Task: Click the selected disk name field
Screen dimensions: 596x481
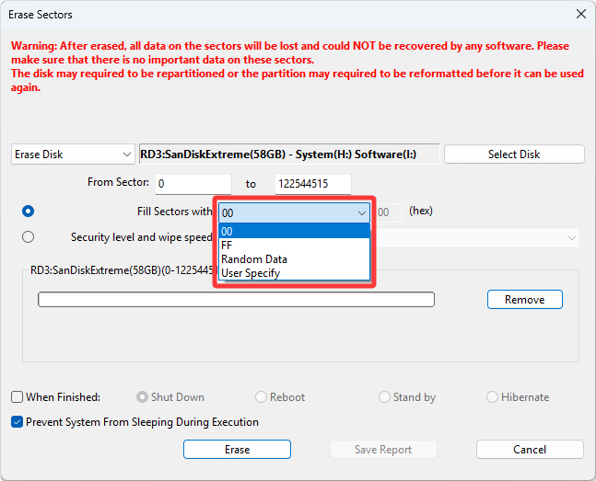Action: 287,155
